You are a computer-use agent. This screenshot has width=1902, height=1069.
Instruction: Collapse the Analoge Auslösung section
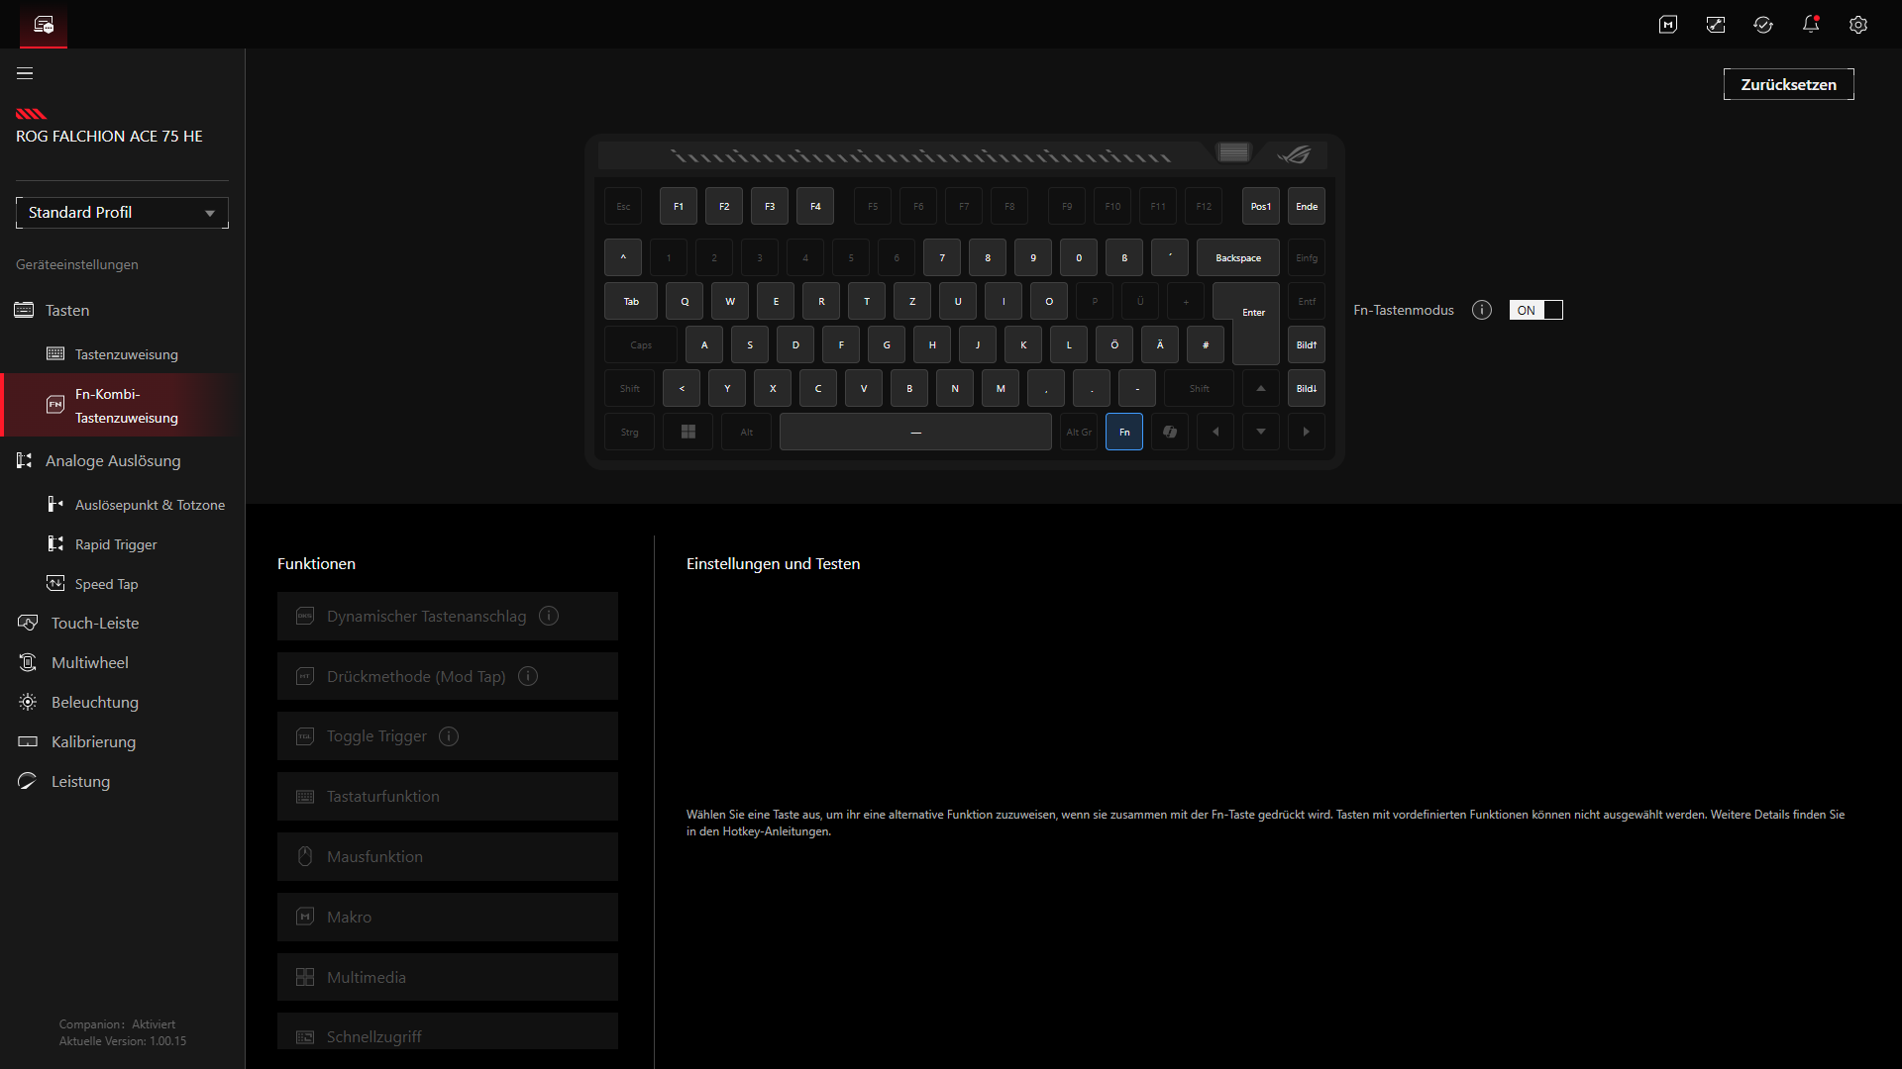(x=113, y=460)
